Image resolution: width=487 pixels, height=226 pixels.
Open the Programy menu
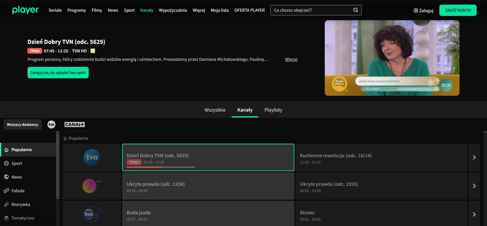click(x=77, y=10)
